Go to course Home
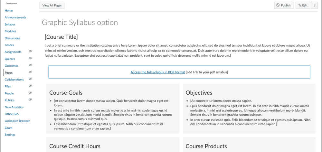The image size is (322, 152). click(9, 11)
